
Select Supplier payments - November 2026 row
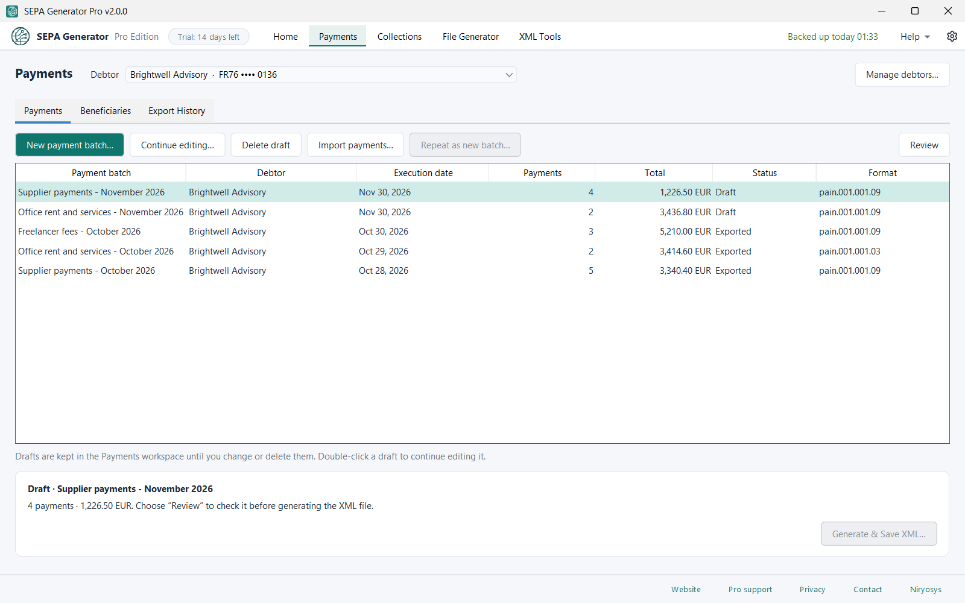pos(482,192)
